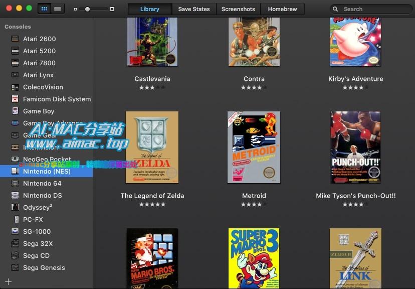Open the Sega CD console icon
415x289 pixels.
click(15, 255)
